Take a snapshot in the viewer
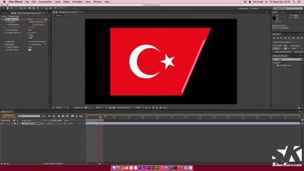 point(86,108)
